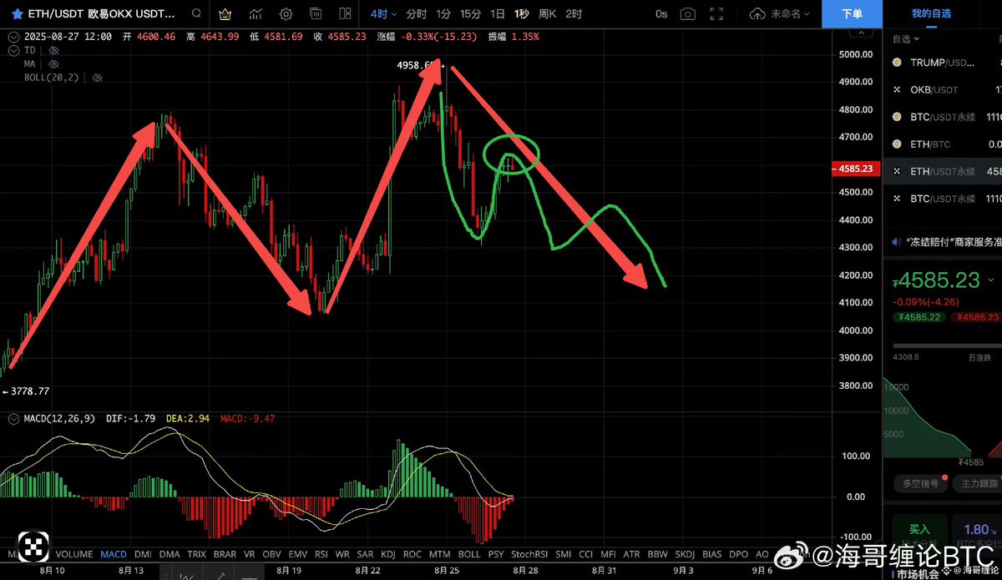This screenshot has height=580, width=1002.
Task: Select the OBV indicator tab
Action: coord(272,554)
